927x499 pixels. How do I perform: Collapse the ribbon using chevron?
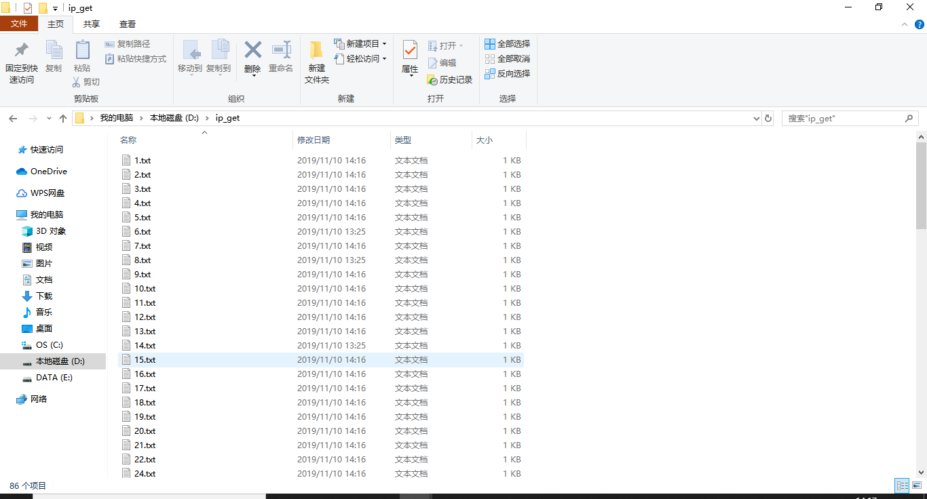(x=903, y=24)
